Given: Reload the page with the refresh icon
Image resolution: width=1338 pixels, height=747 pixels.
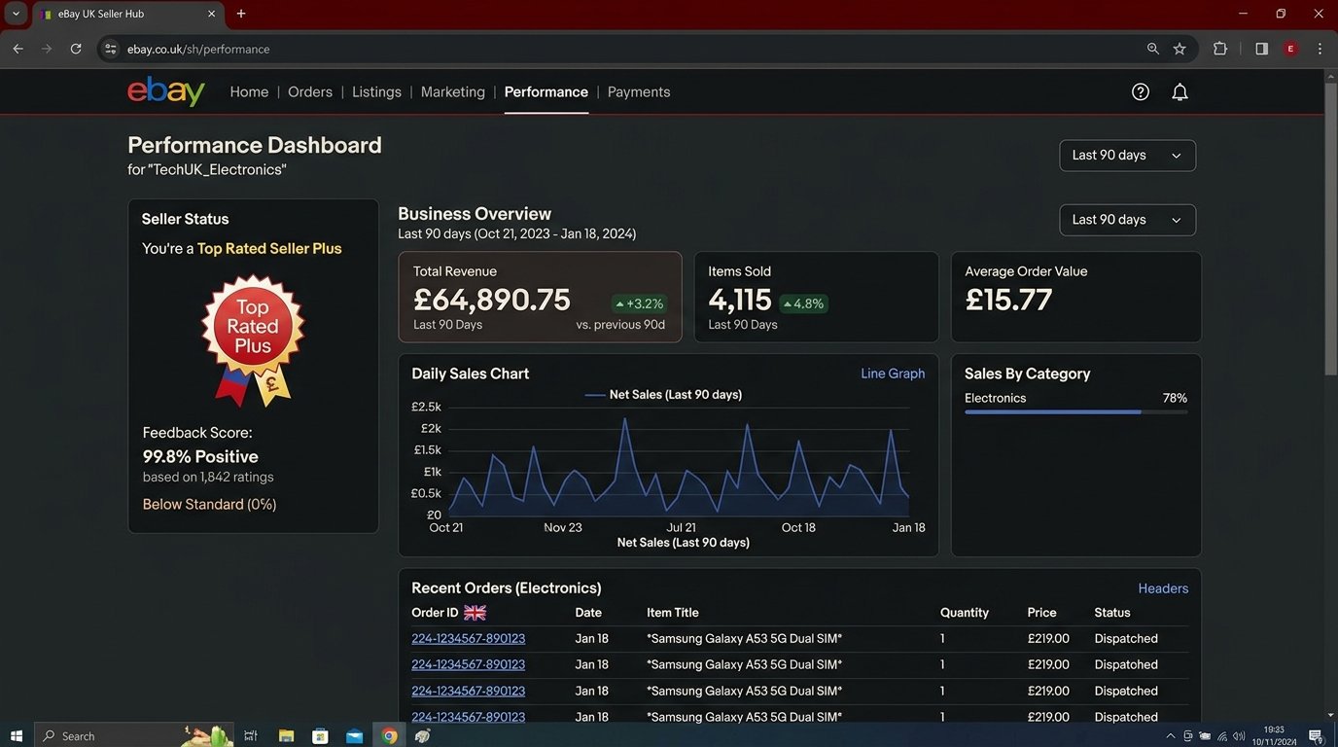Looking at the screenshot, I should click(x=76, y=49).
